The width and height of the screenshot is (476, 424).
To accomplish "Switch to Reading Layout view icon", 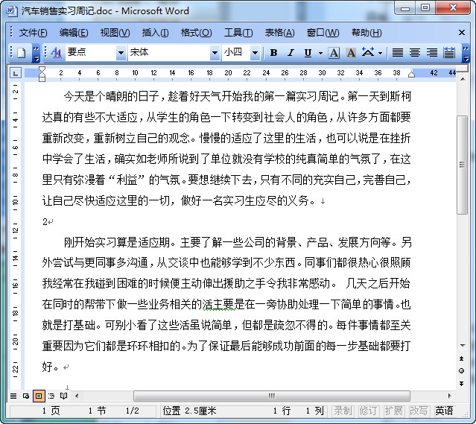I will click(64, 396).
